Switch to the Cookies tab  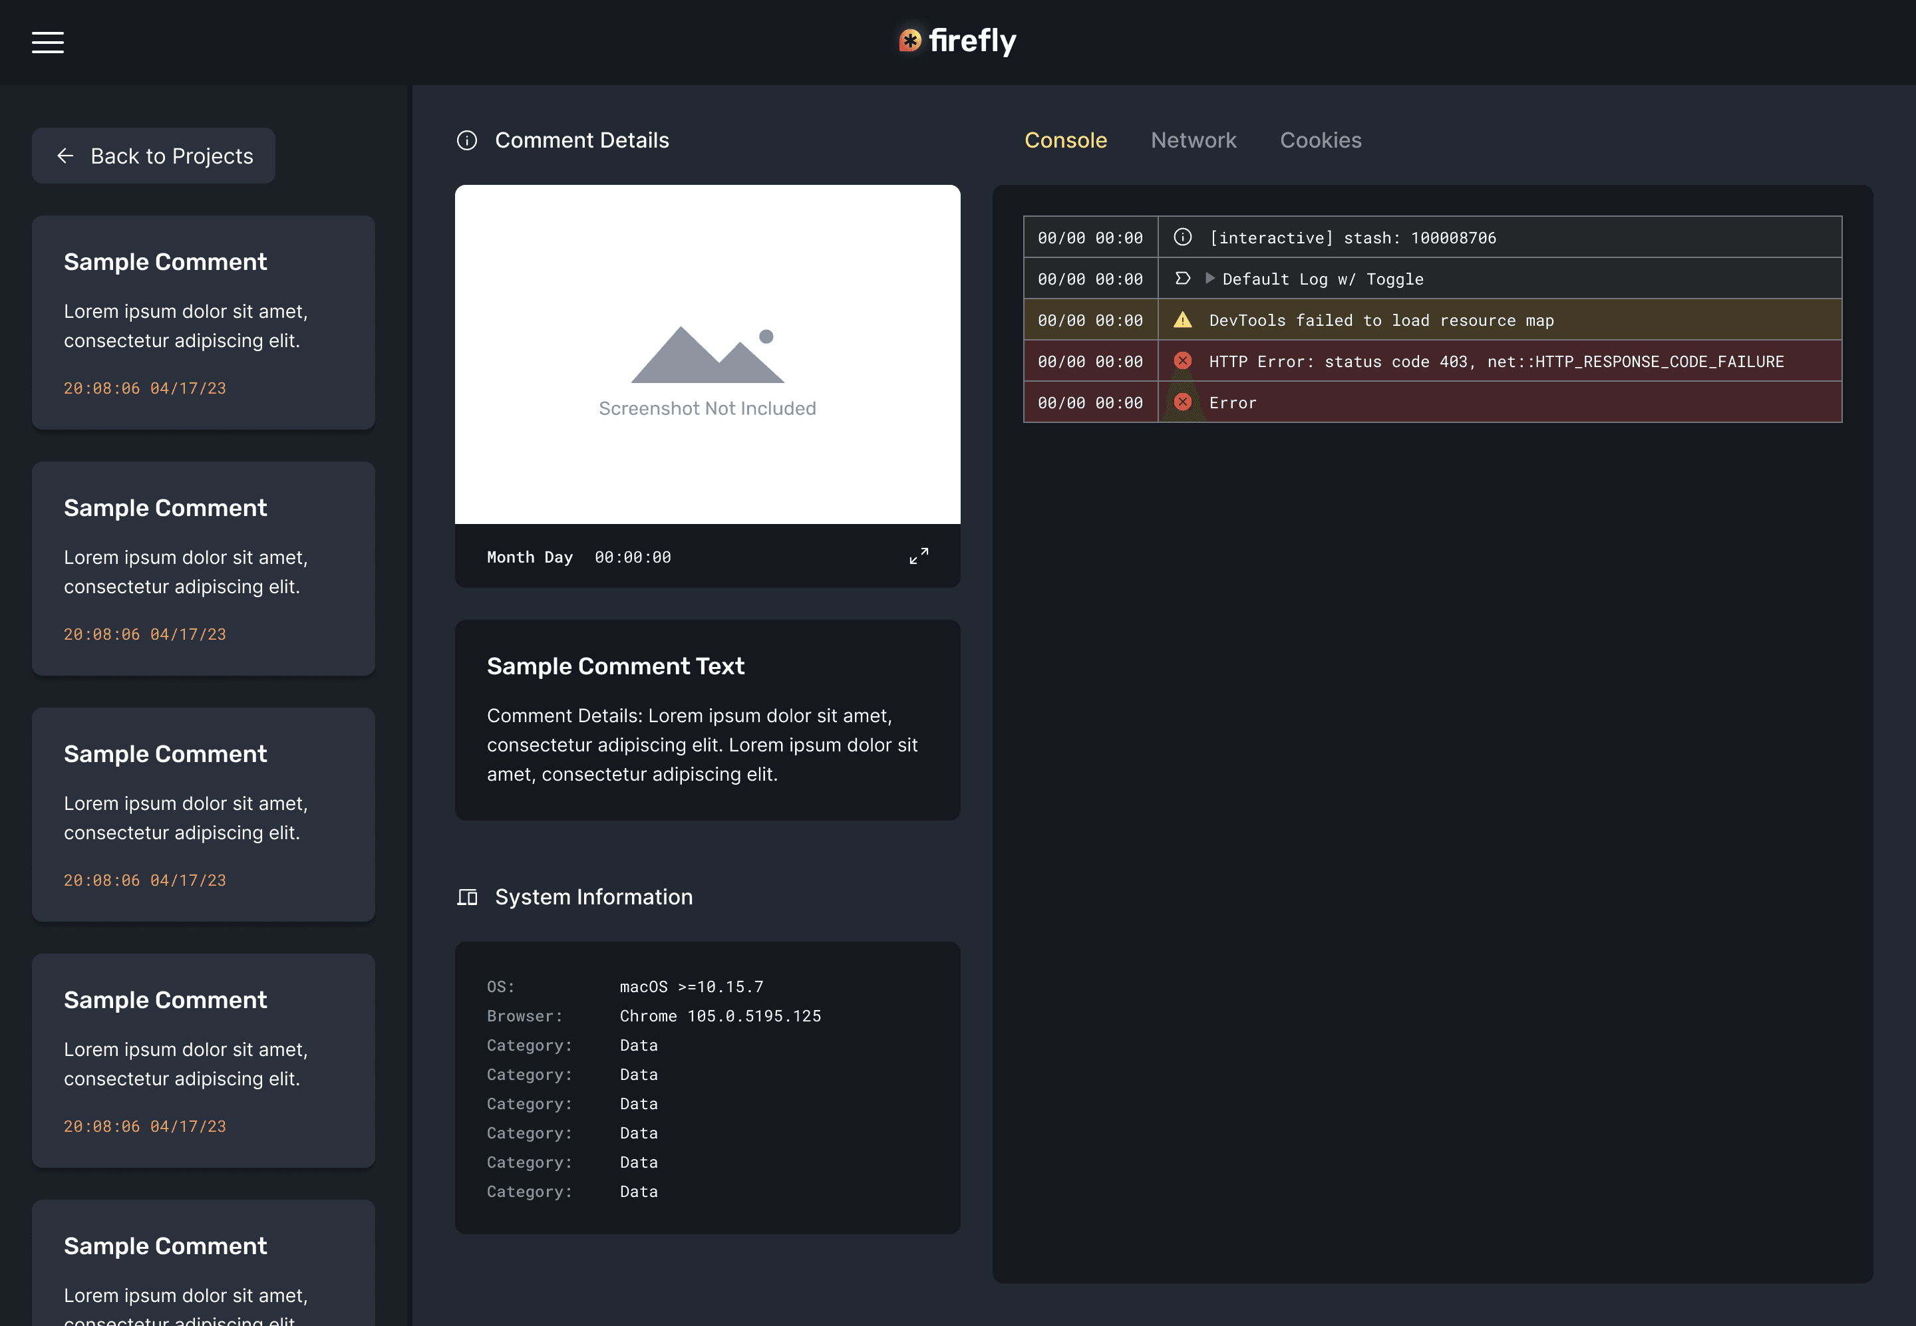point(1321,140)
